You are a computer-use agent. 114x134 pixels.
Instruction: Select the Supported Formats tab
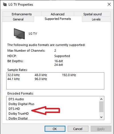point(58,19)
